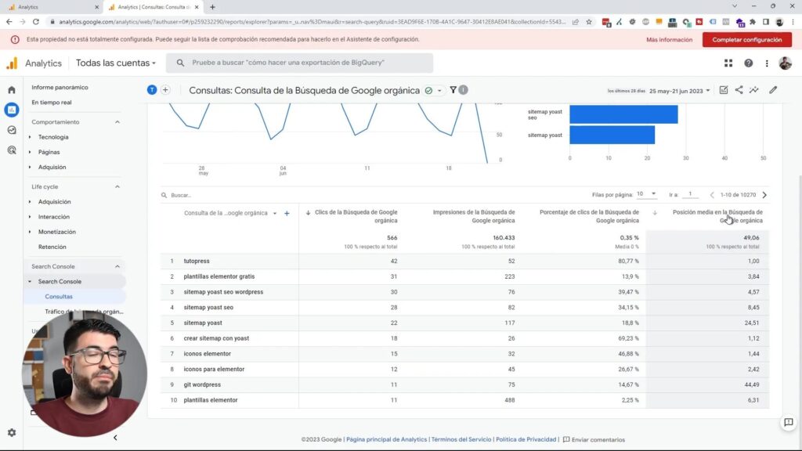Click the Analytics search input field
The width and height of the screenshot is (802, 451).
299,63
